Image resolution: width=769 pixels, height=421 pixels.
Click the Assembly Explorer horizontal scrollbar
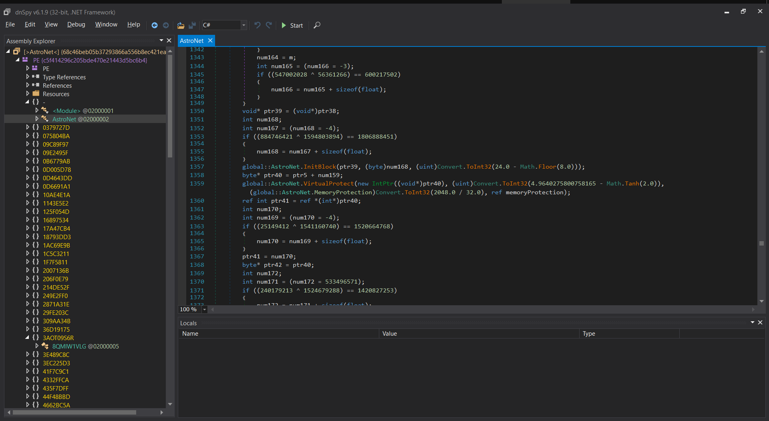74,412
